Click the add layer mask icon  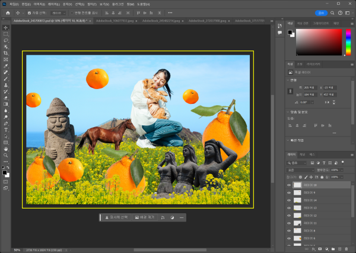click(320, 248)
